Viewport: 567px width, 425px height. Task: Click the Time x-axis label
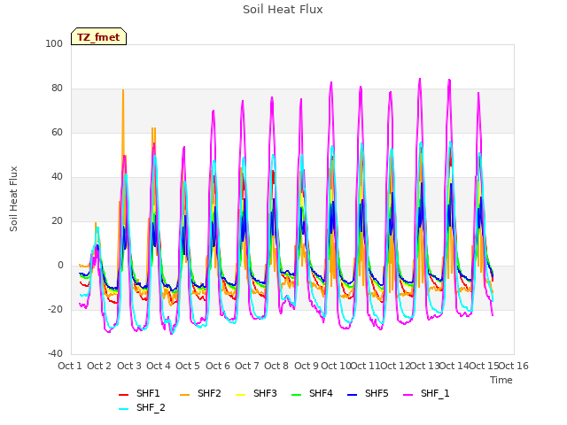(x=501, y=380)
